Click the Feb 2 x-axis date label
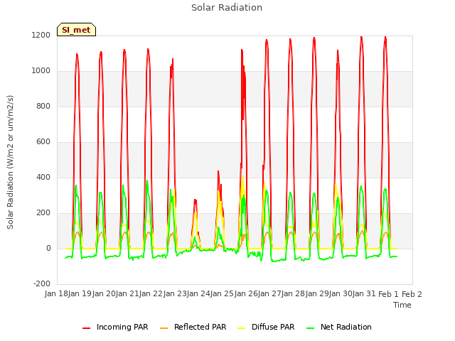The image size is (455, 341). [x=412, y=294]
